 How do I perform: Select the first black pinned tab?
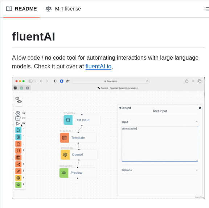[15, 88]
